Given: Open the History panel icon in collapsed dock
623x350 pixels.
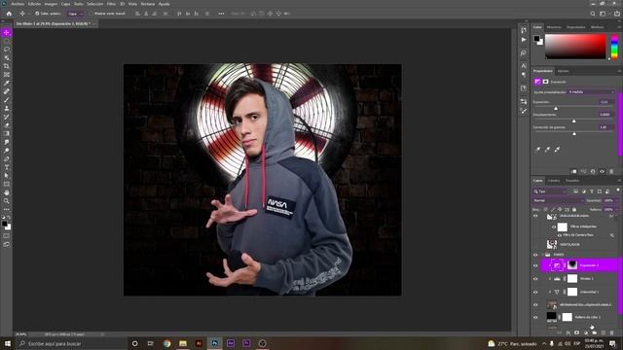Looking at the screenshot, I should tap(524, 30).
